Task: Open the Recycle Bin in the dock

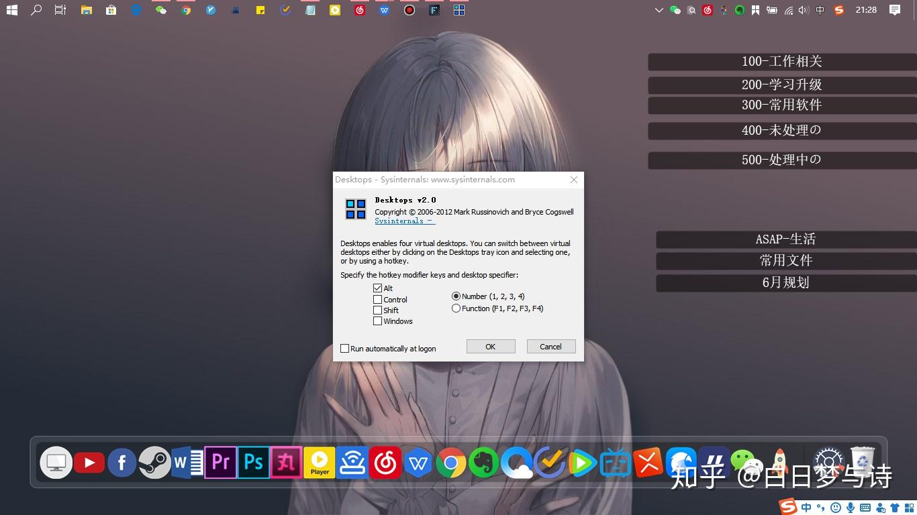Action: coord(863,461)
